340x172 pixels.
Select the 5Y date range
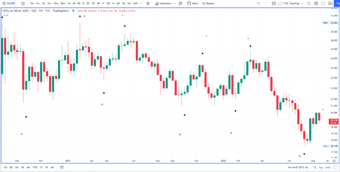click(x=47, y=167)
